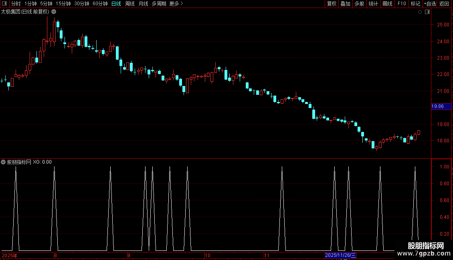Image resolution: width=453 pixels, height=260 pixels.
Task: Switch to 周线 weekly chart
Action: (130, 4)
